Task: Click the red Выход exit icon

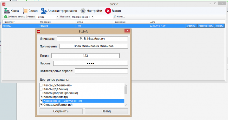Action: (108, 11)
